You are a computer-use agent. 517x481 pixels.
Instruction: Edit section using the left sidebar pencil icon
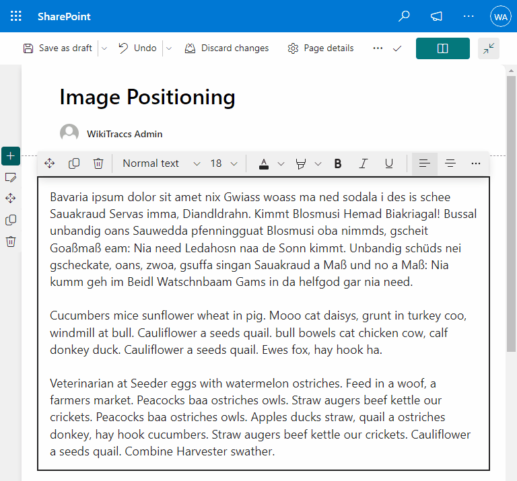point(11,178)
